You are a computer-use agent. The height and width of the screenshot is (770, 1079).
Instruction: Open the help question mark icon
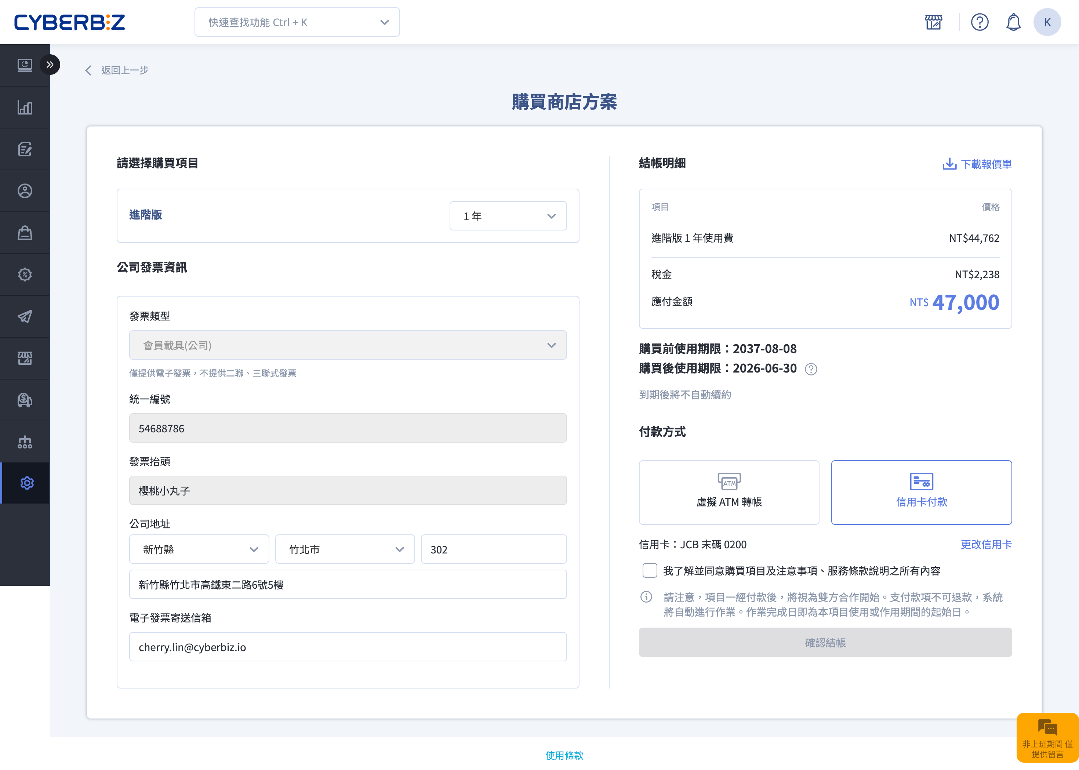pos(980,22)
